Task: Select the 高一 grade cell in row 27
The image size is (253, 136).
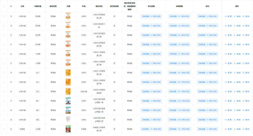Action: tap(38, 101)
